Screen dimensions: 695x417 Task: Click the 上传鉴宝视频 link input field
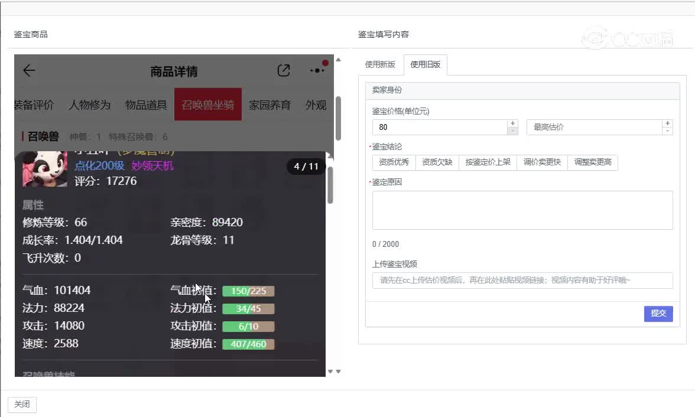click(522, 281)
